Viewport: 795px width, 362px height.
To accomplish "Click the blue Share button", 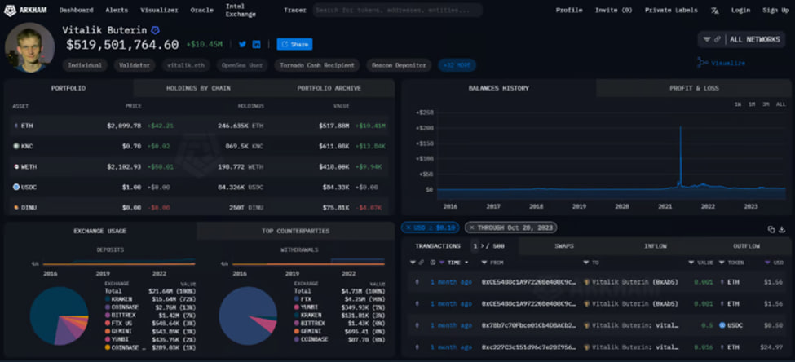I will [294, 45].
